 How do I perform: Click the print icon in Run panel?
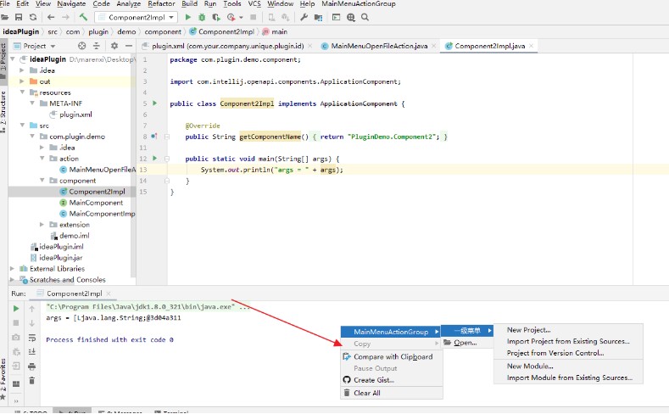point(31,366)
